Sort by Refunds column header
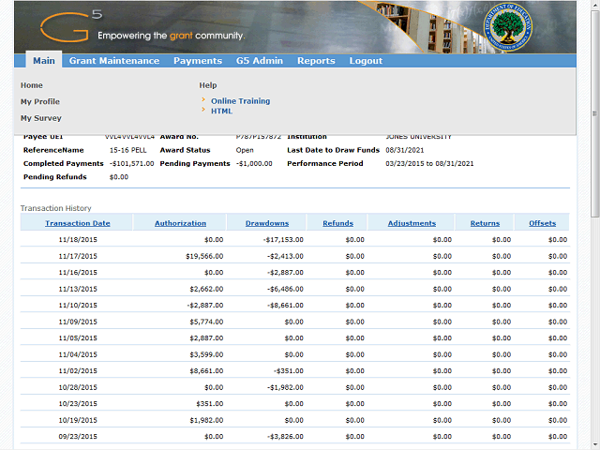 [x=337, y=223]
